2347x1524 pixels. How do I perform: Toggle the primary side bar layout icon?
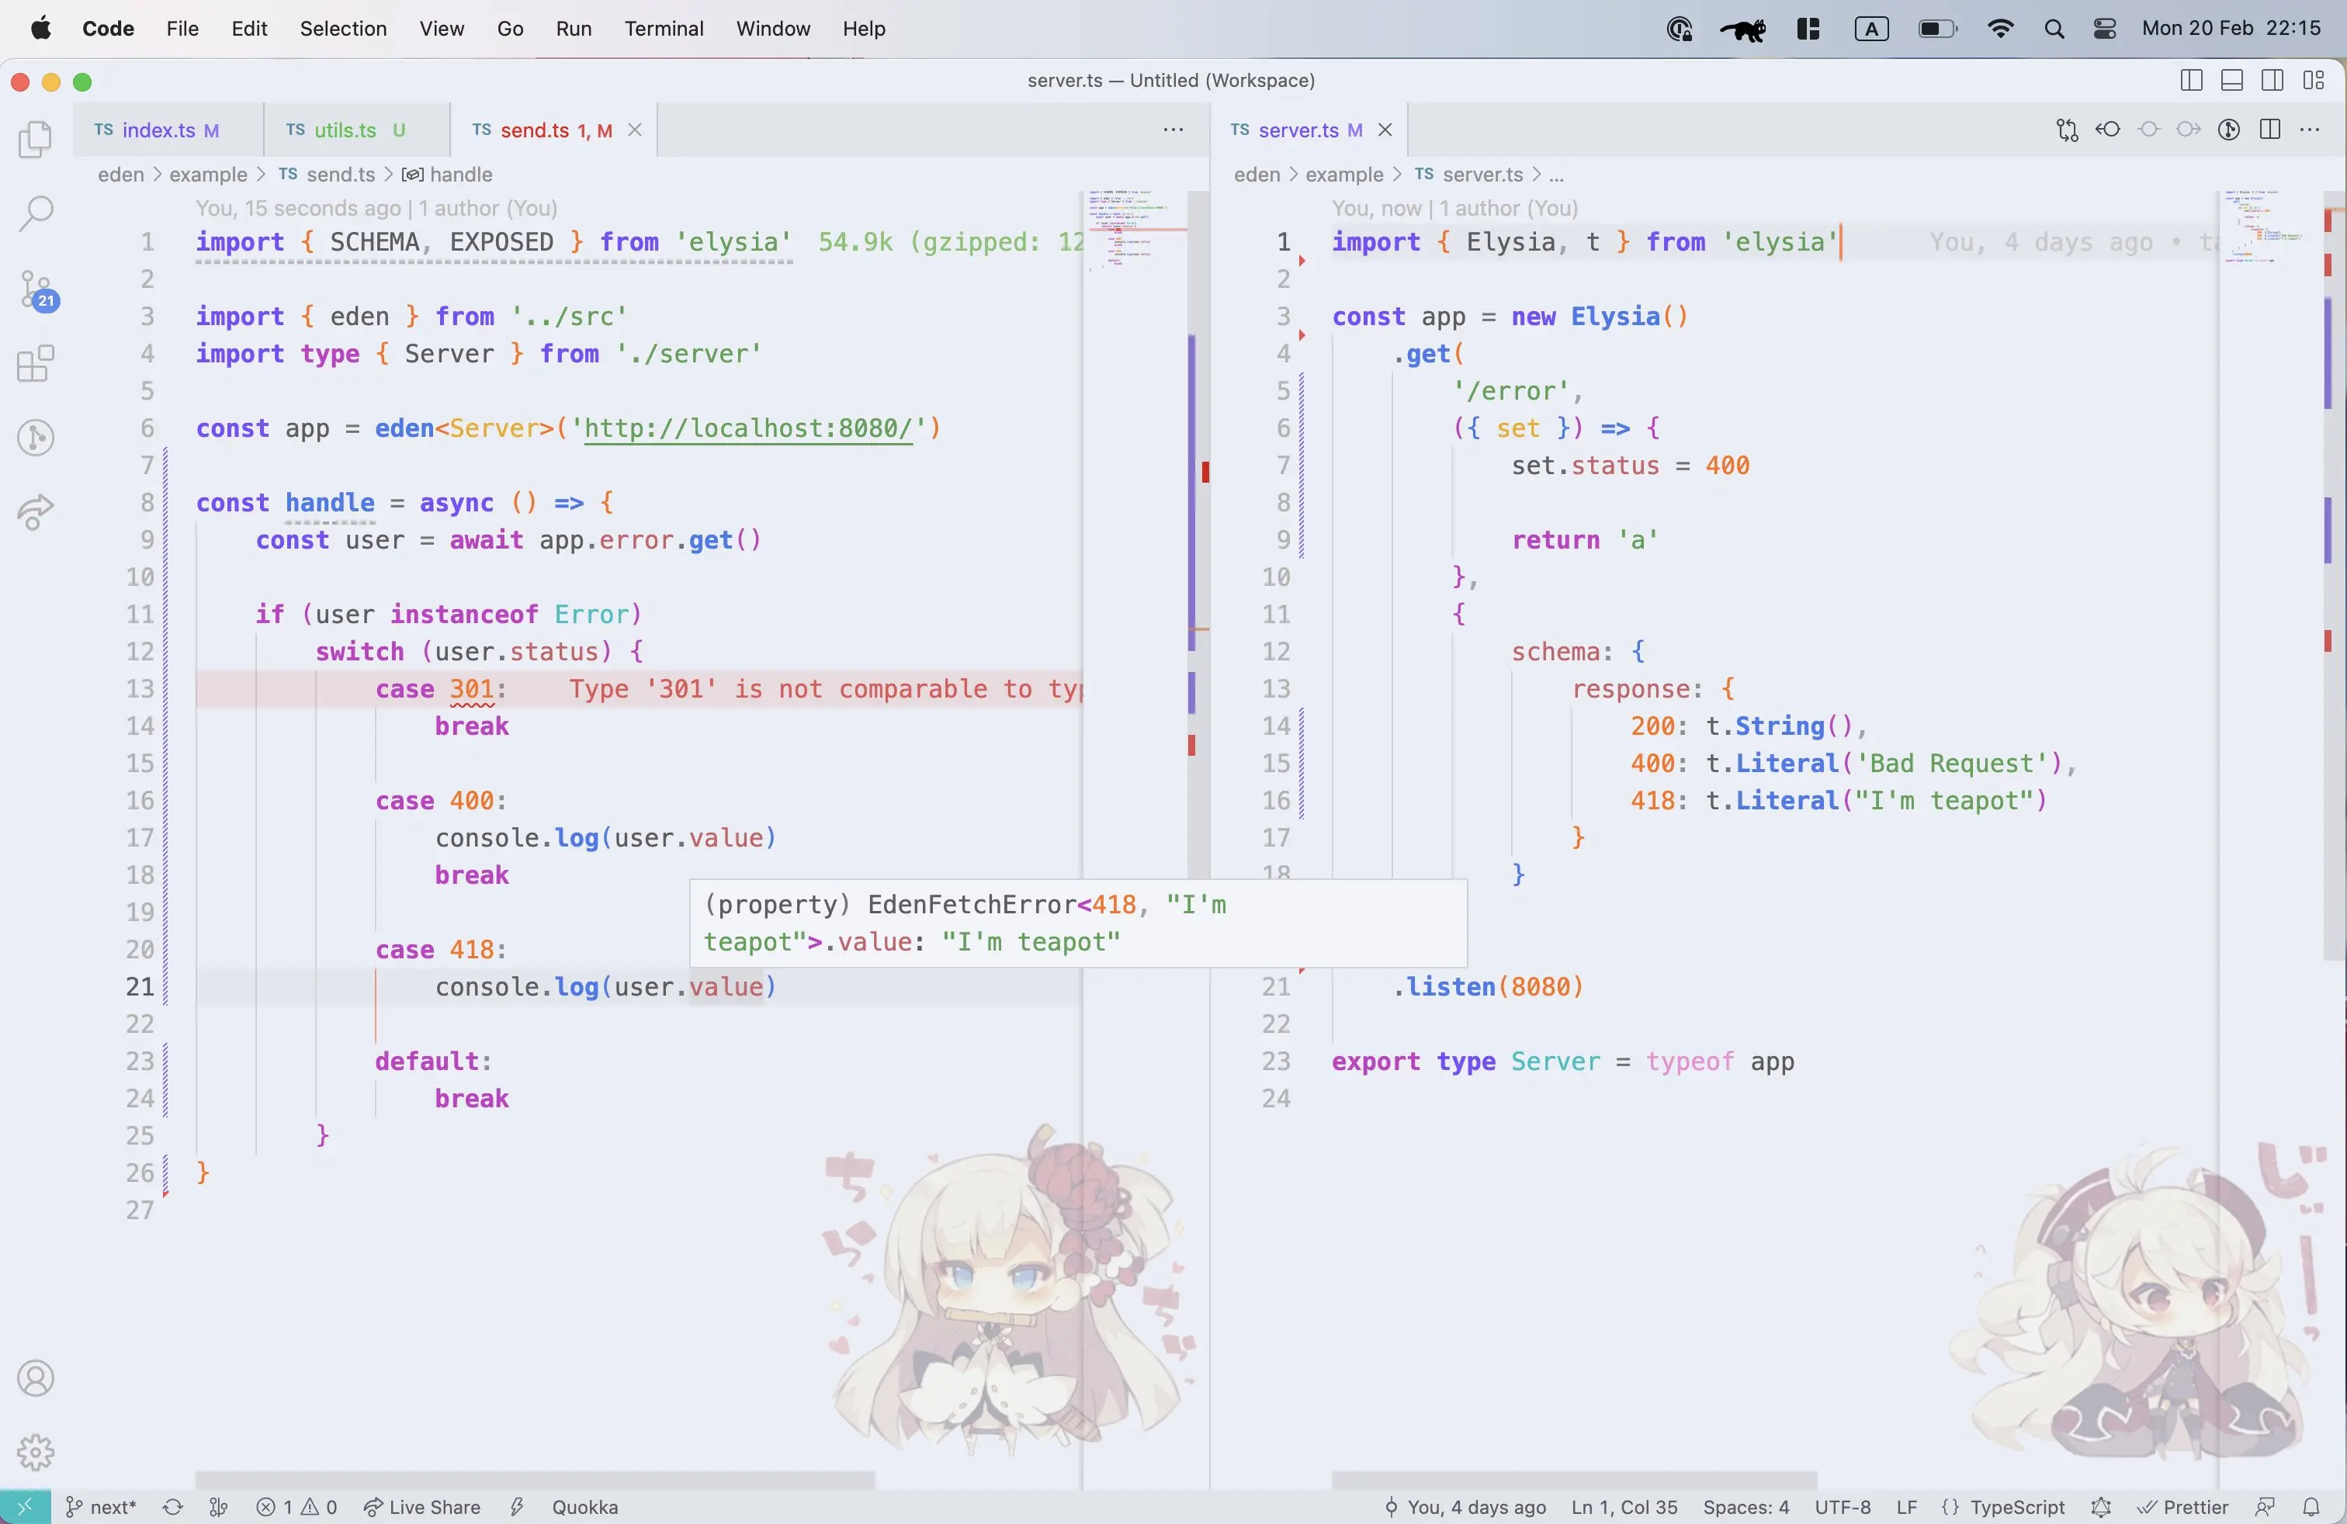pos(2191,81)
